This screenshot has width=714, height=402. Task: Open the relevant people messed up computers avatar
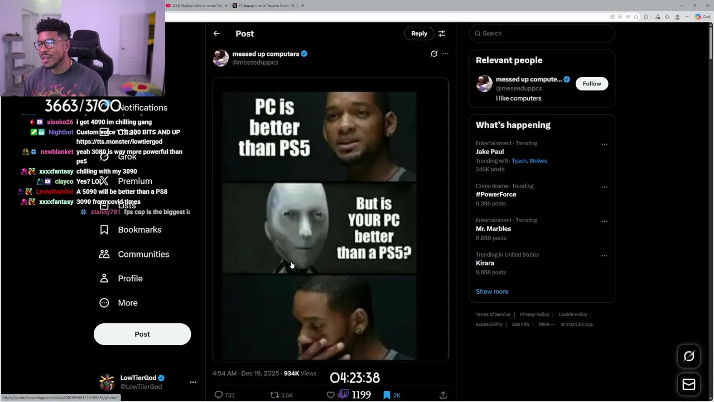484,84
